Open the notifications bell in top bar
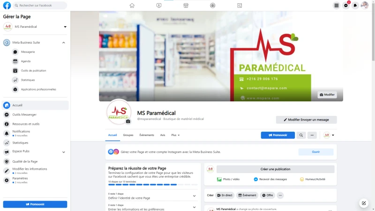375x211 pixels. pyautogui.click(x=355, y=5)
